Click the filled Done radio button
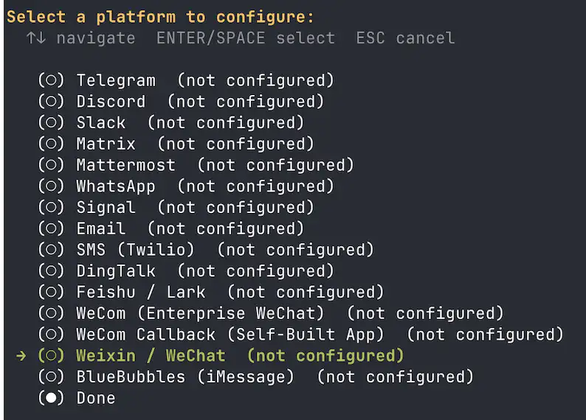 50,399
